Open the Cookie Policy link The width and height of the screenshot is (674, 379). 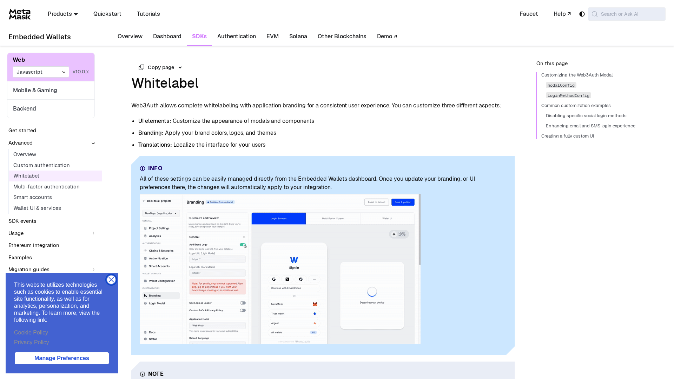(x=31, y=333)
